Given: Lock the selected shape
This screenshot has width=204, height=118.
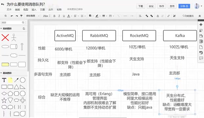Looking at the screenshot, I should 158,16.
